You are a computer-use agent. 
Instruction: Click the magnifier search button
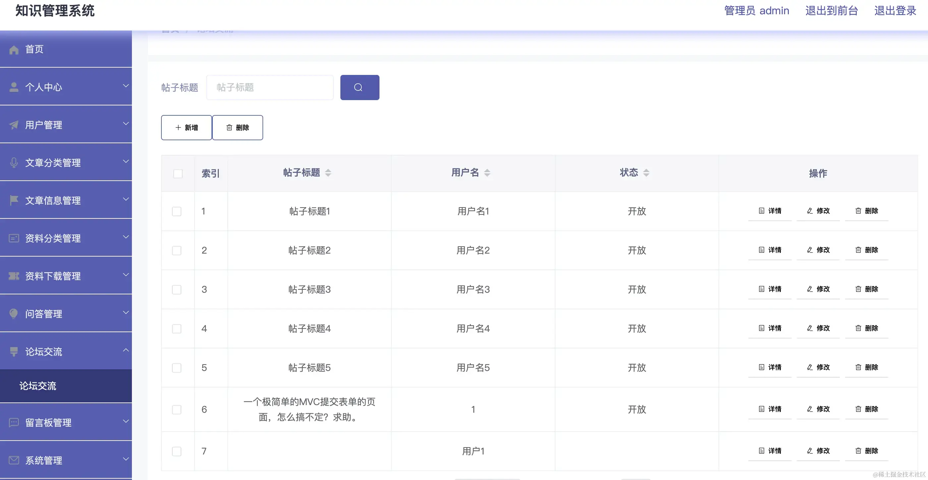click(359, 88)
